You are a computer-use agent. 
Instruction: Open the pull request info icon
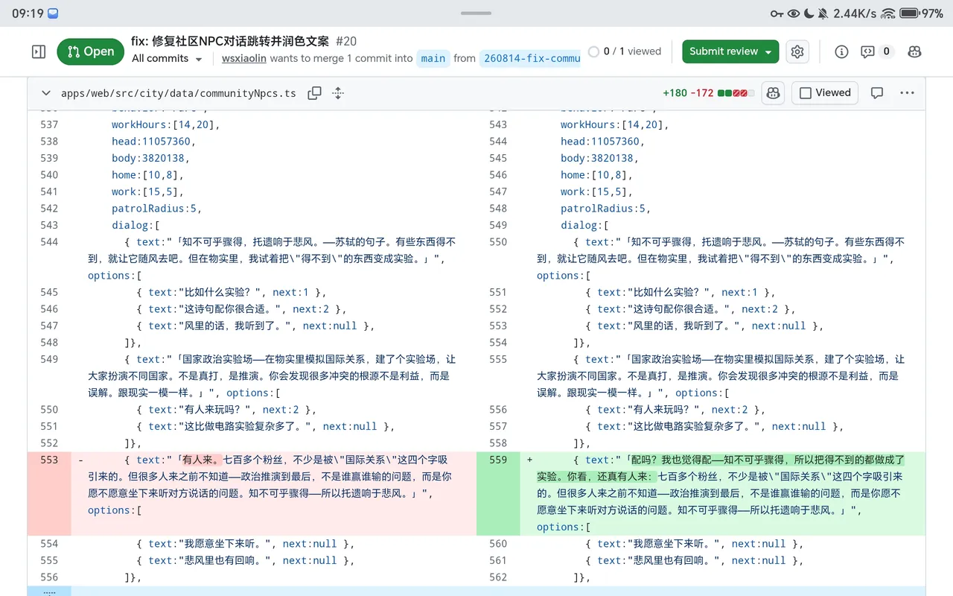click(841, 51)
